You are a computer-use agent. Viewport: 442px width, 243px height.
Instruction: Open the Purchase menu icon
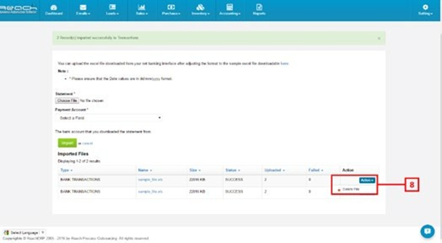tap(171, 8)
